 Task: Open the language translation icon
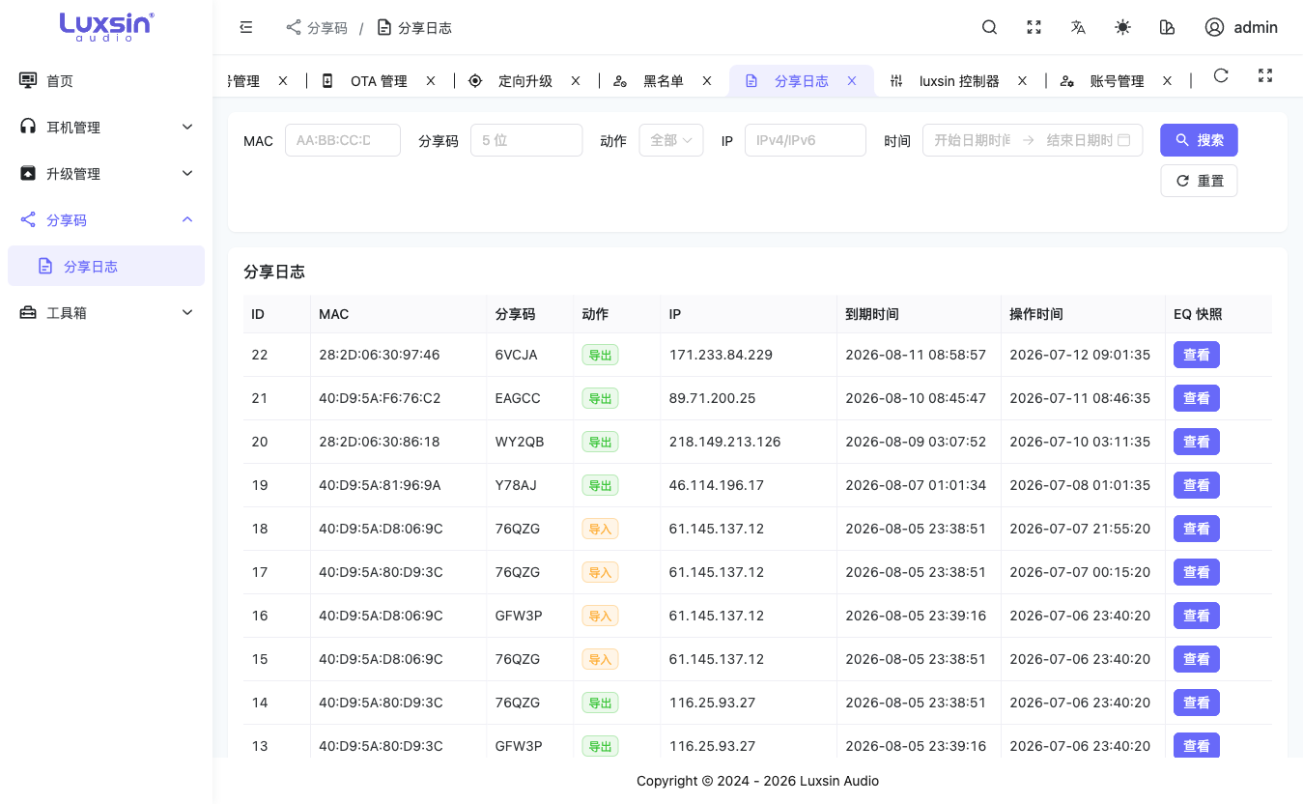click(x=1078, y=27)
